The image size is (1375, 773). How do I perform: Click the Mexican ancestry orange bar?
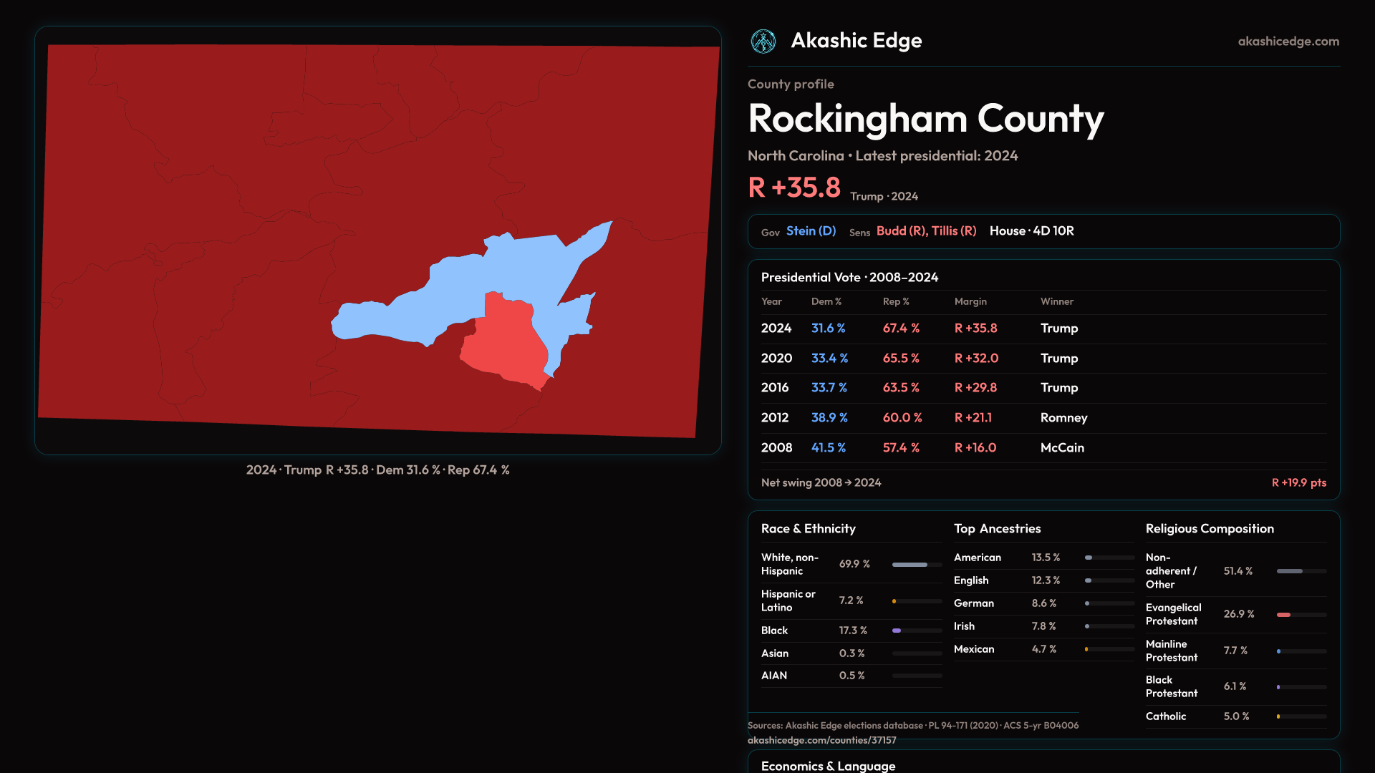coord(1086,650)
